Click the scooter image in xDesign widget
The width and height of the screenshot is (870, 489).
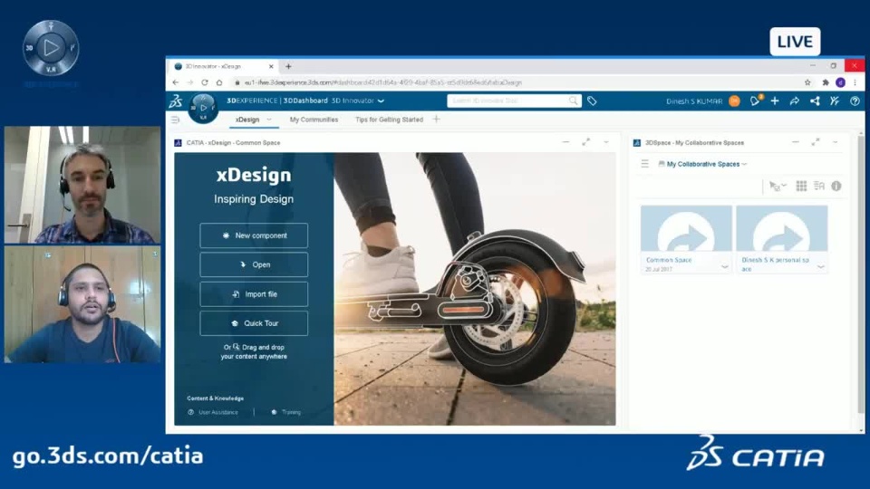point(474,289)
